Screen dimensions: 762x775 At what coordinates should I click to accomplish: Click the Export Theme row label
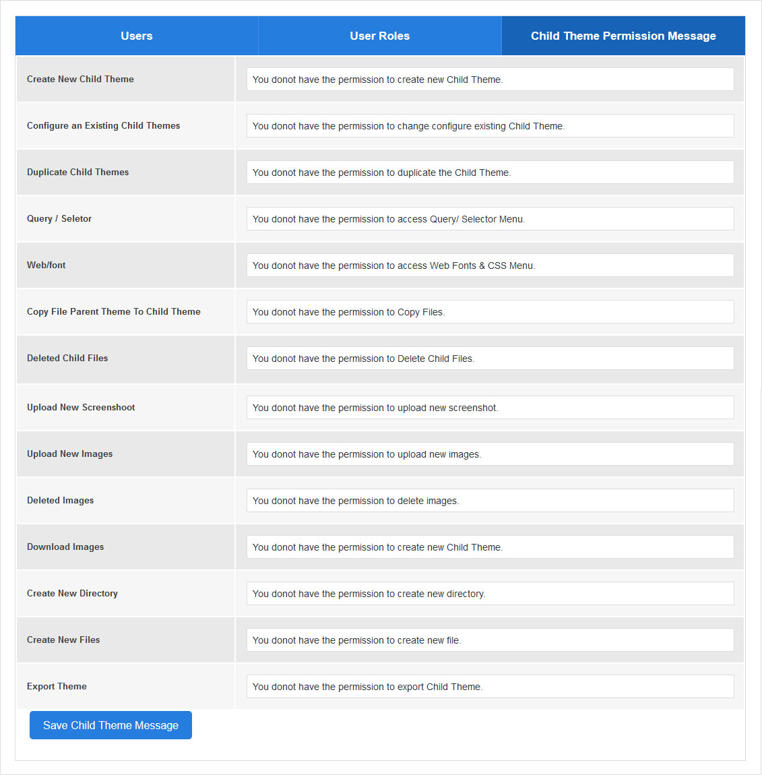tap(57, 687)
